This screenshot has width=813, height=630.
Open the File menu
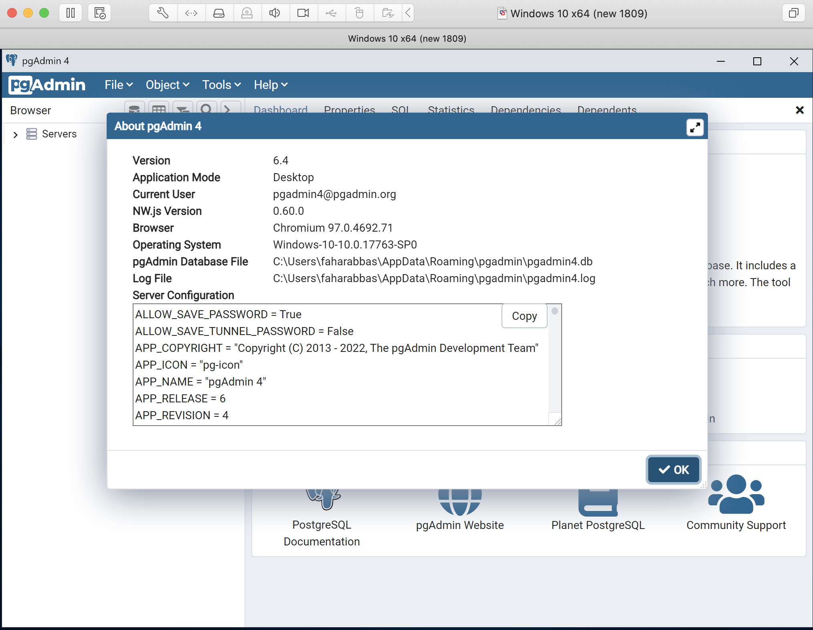[x=119, y=85]
